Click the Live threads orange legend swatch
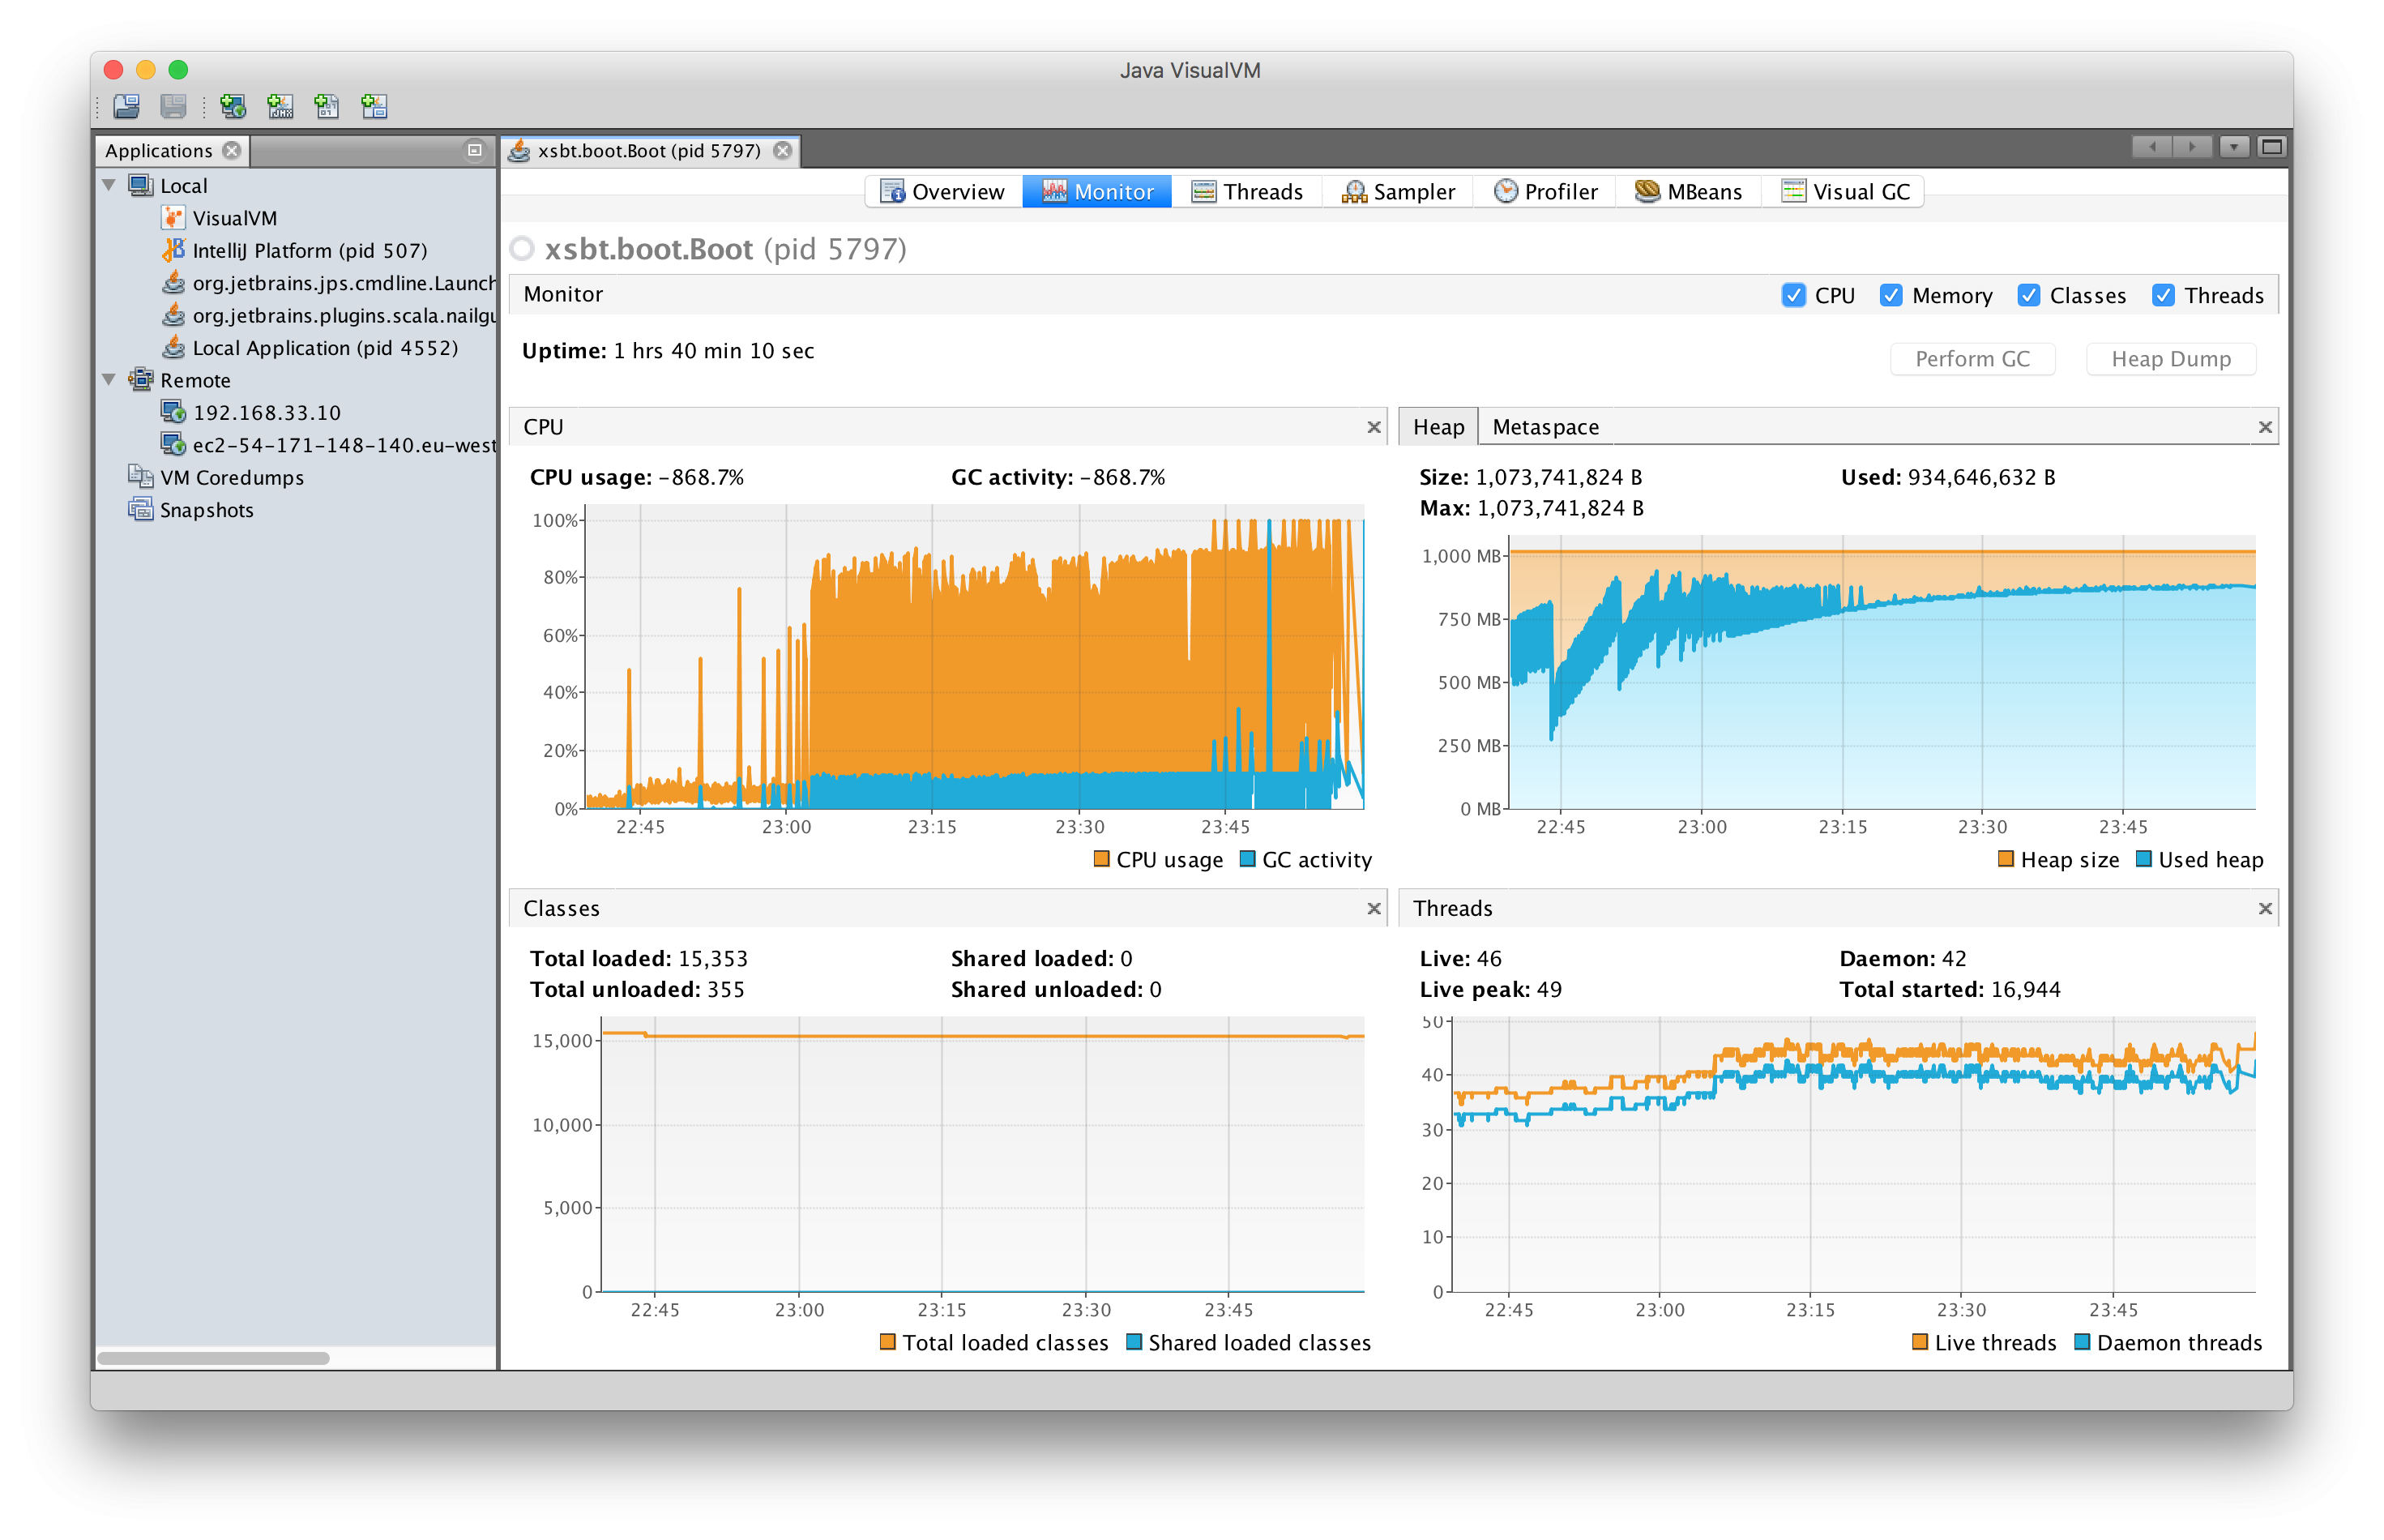This screenshot has height=1540, width=2384. (1920, 1342)
